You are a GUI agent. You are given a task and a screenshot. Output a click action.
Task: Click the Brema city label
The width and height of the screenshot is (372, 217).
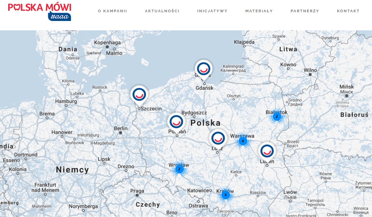47,114
